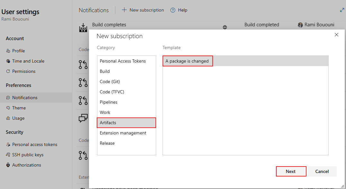Click the Next button
This screenshot has width=346, height=189.
click(x=291, y=171)
